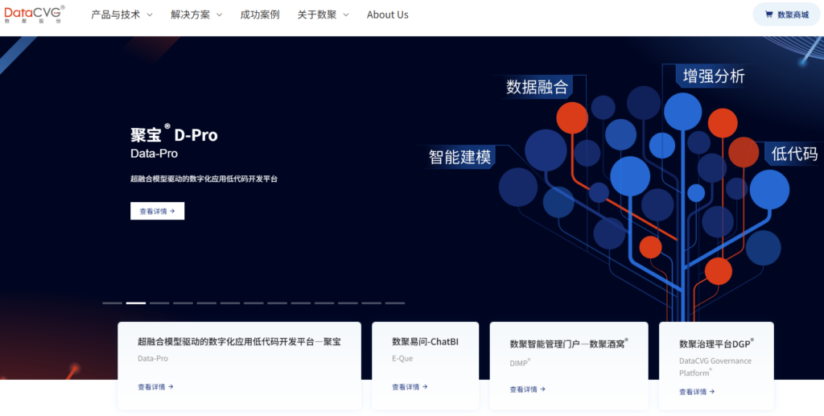This screenshot has height=416, width=824.
Task: Click the 数据融合 label in the hero graphic
Action: (537, 87)
